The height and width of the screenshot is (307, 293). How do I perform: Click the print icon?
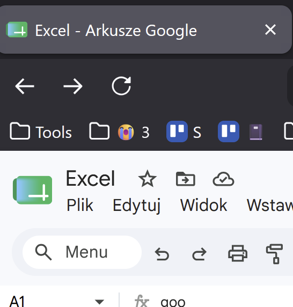click(x=238, y=253)
